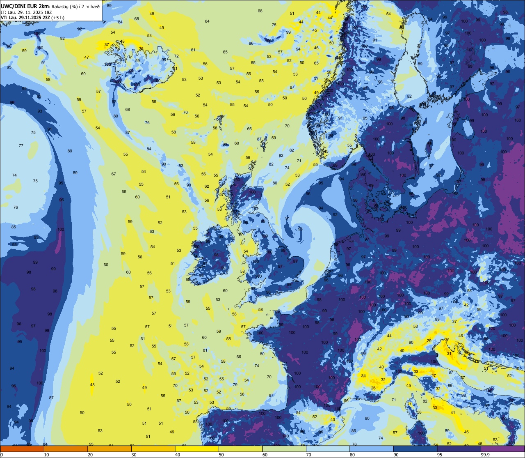Click the 81 value west of Brittany

205,350
